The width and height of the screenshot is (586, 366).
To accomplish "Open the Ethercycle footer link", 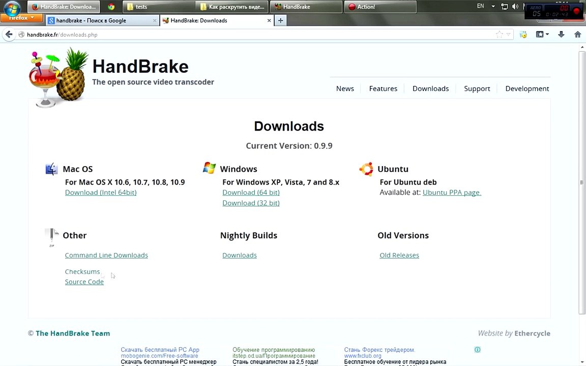I will 532,333.
